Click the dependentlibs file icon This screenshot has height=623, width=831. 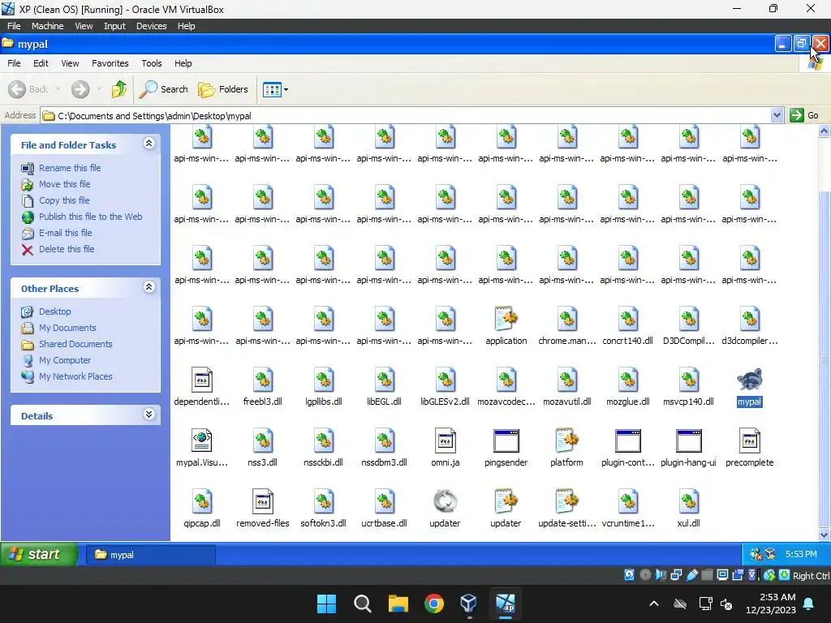coord(202,380)
